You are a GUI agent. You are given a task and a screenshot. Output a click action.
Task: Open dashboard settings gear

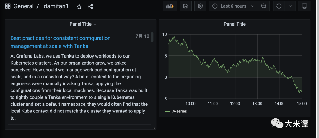(200, 6)
